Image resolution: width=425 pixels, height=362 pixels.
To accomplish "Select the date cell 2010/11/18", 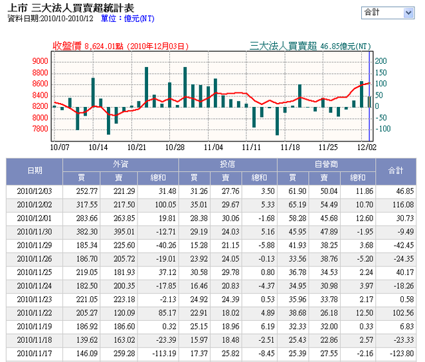I will coord(35,340).
